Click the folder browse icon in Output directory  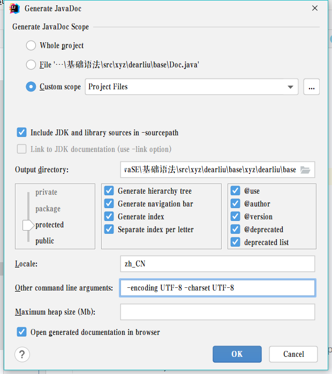[305, 170]
